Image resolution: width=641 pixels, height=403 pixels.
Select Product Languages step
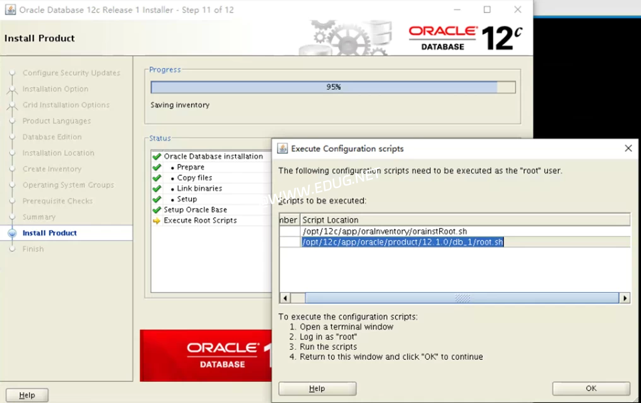click(x=56, y=121)
